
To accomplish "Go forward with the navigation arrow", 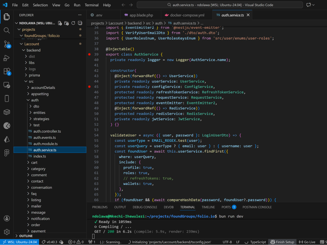I will point(131,5).
